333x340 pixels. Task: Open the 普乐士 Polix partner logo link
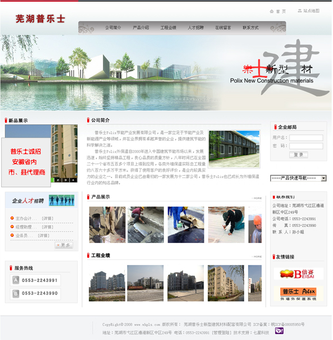[290, 293]
